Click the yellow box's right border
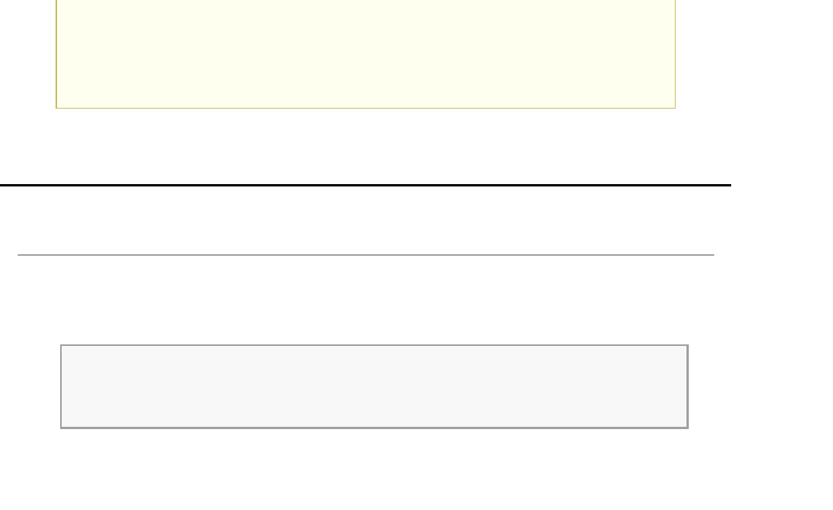 pos(675,54)
